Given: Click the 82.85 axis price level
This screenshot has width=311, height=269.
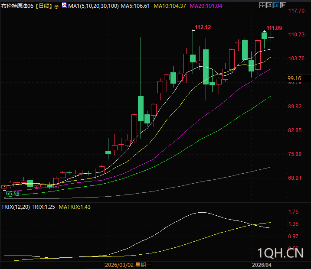Looking at the screenshot, I should [295, 130].
